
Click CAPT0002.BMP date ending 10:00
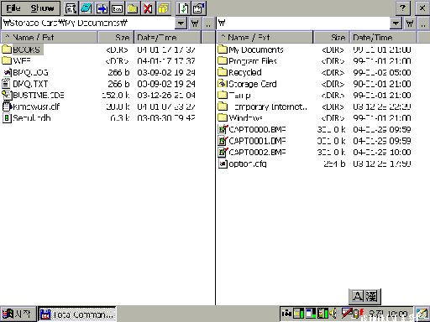pos(382,153)
